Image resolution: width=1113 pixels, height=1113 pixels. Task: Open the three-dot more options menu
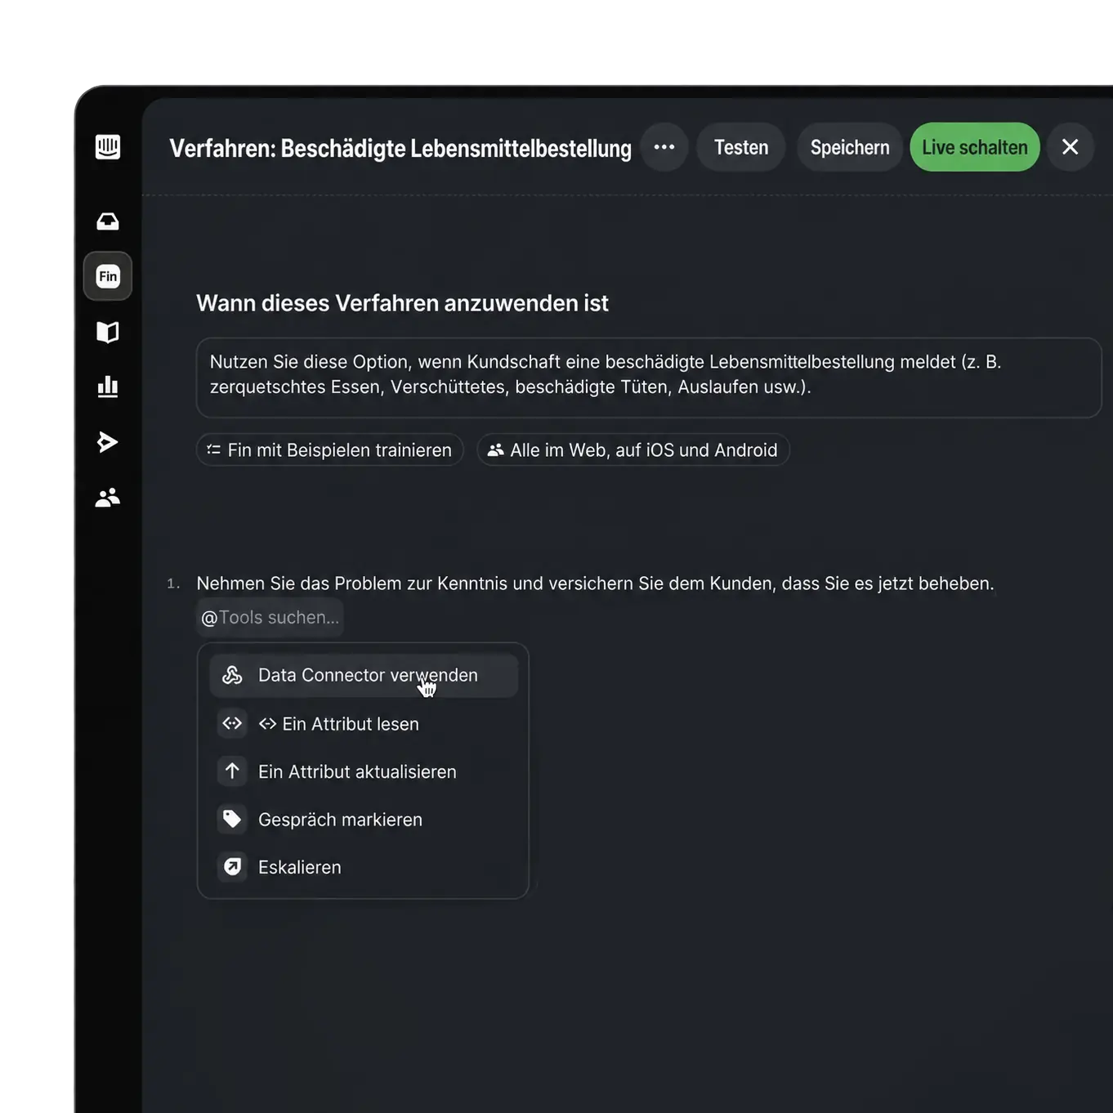pyautogui.click(x=664, y=147)
